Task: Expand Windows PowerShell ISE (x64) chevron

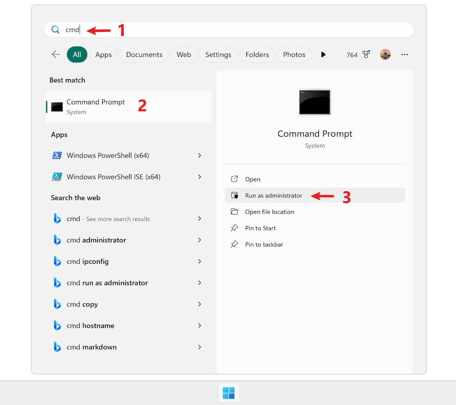Action: (x=200, y=177)
